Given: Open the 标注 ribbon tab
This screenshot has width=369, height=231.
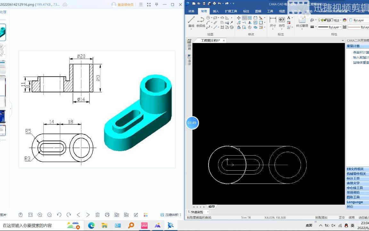Looking at the screenshot, I should click(246, 11).
